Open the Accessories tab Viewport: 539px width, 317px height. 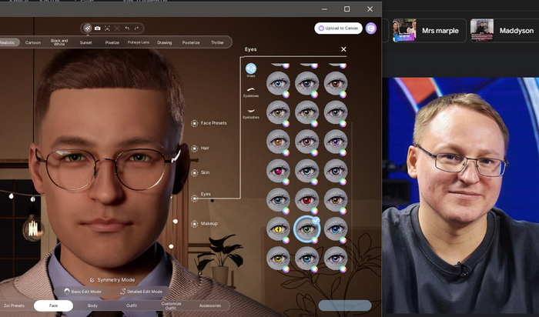(209, 305)
